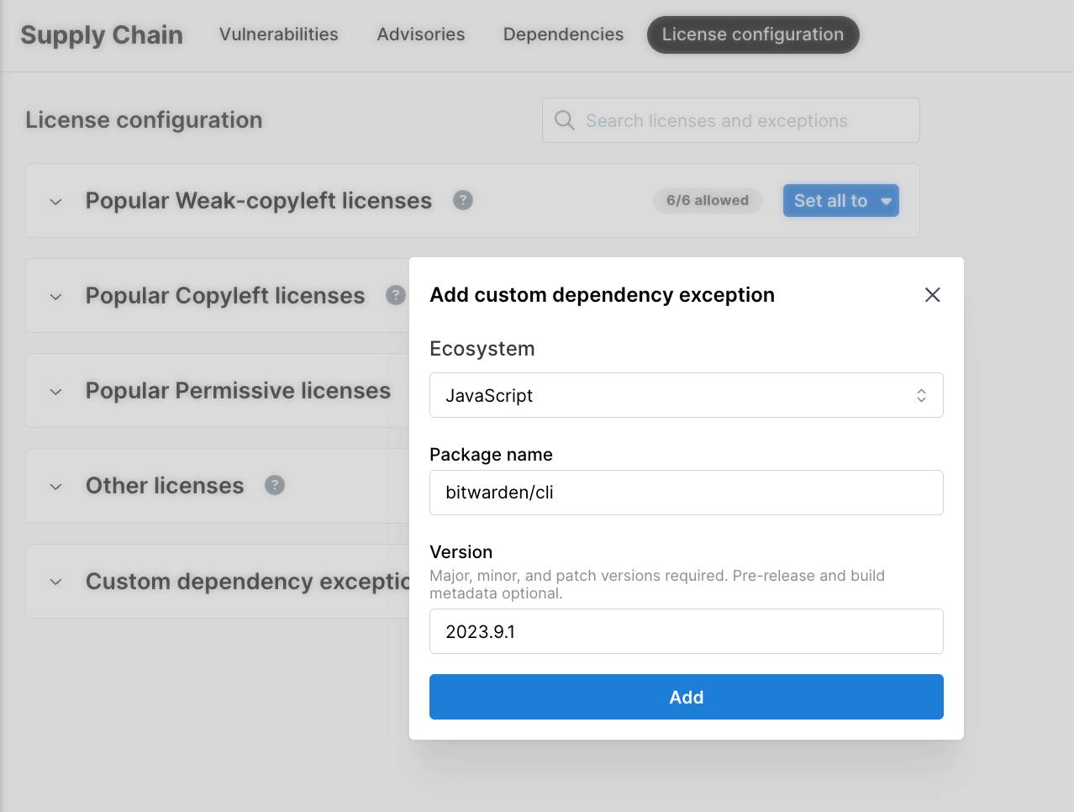The image size is (1074, 812).
Task: Click the help icon beside Popular Copyleft licenses
Action: pos(396,295)
